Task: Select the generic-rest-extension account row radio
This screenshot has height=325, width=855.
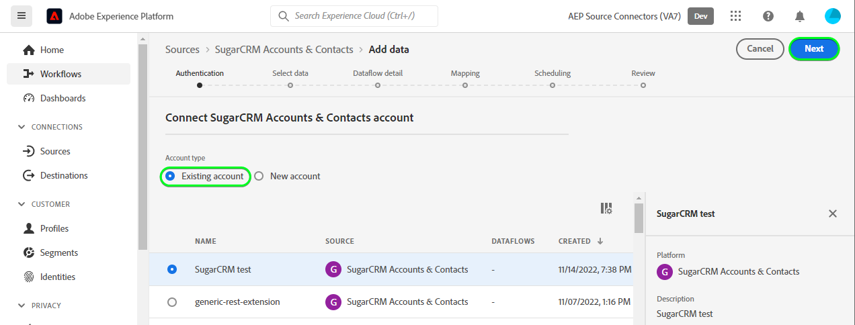Action: coord(172,302)
